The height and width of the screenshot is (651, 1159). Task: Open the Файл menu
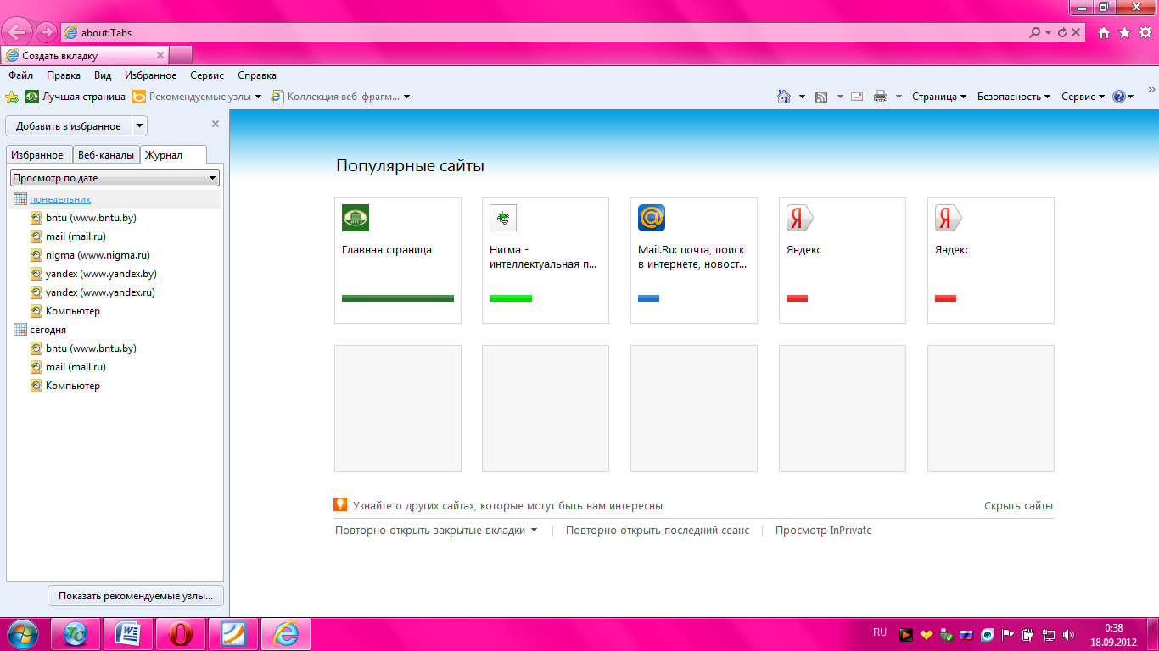click(20, 75)
